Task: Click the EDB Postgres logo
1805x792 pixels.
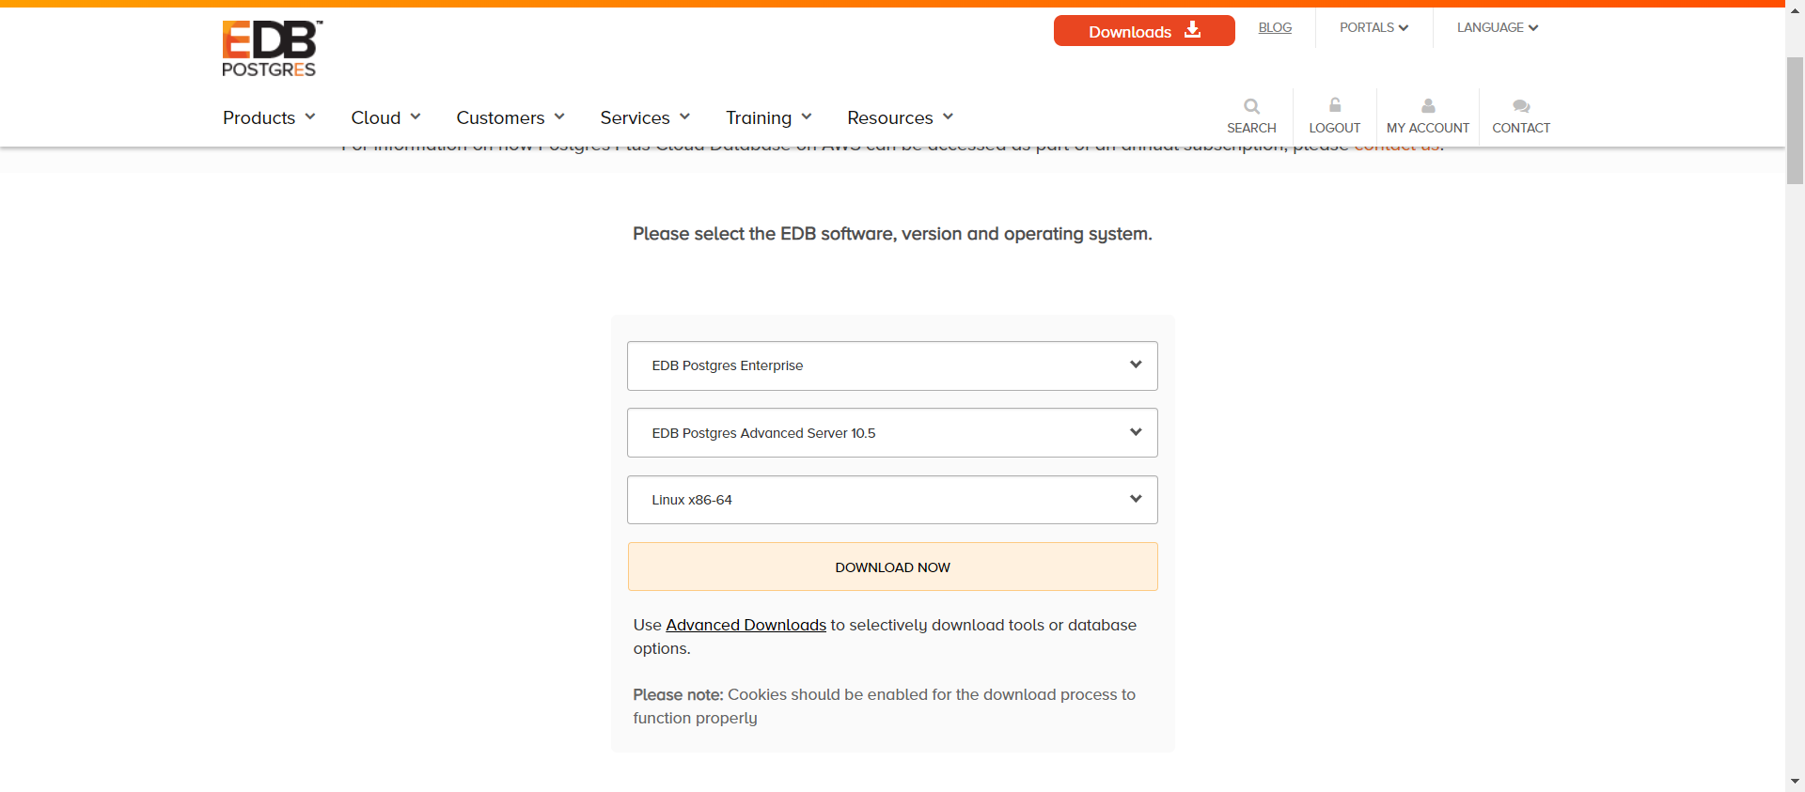Action: coord(272,49)
